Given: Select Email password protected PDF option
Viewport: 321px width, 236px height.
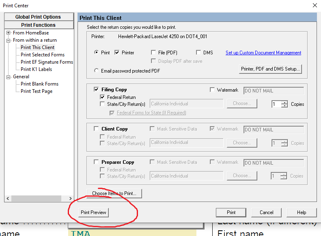Looking at the screenshot, I should coord(96,71).
